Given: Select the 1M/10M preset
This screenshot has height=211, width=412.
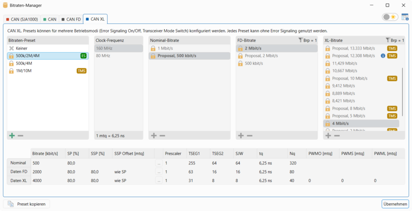Looking at the screenshot, I should [x=48, y=71].
